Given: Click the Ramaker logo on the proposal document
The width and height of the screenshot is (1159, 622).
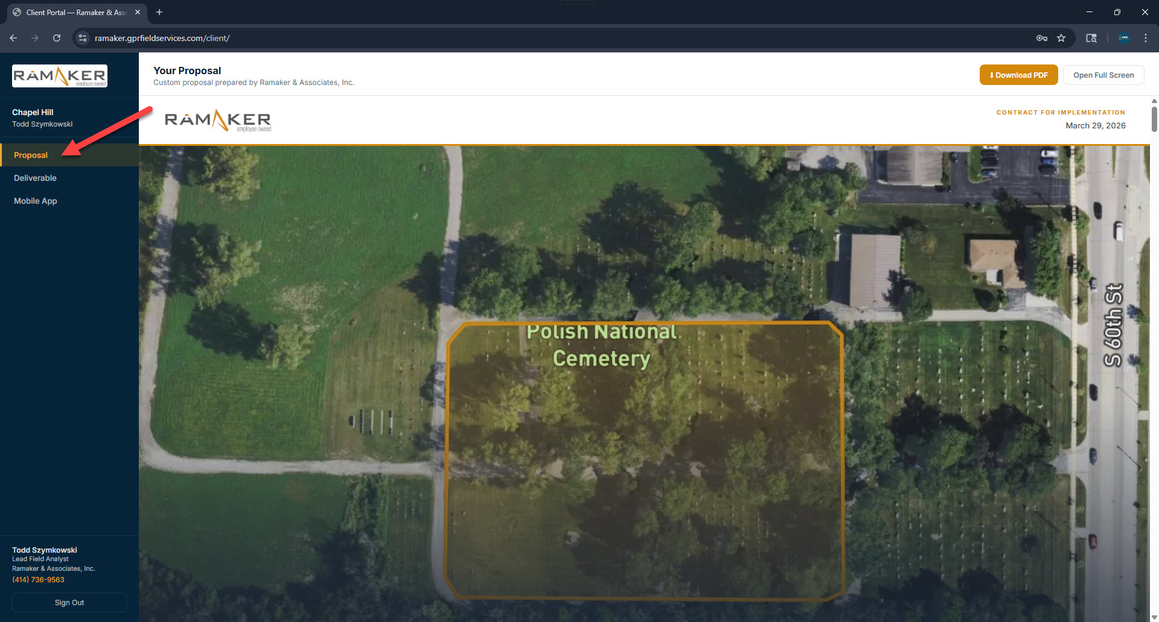Looking at the screenshot, I should click(x=217, y=120).
